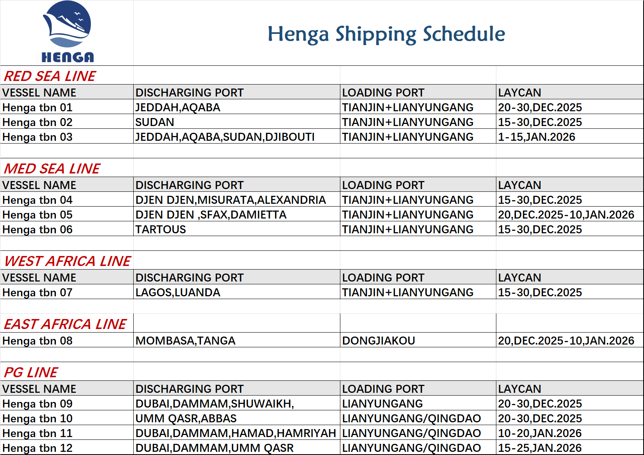
Task: Select the SUDAN discharging port cell
Action: [x=155, y=122]
